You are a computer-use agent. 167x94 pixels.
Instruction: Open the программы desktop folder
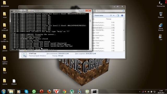(x=5, y=4)
